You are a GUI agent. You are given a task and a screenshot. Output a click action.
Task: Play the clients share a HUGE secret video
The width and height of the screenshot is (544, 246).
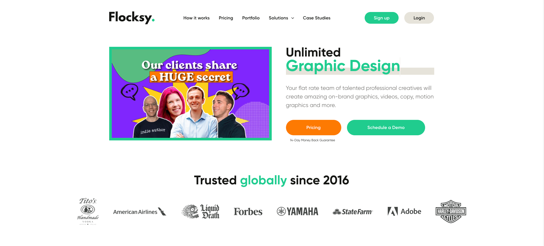pos(190,94)
